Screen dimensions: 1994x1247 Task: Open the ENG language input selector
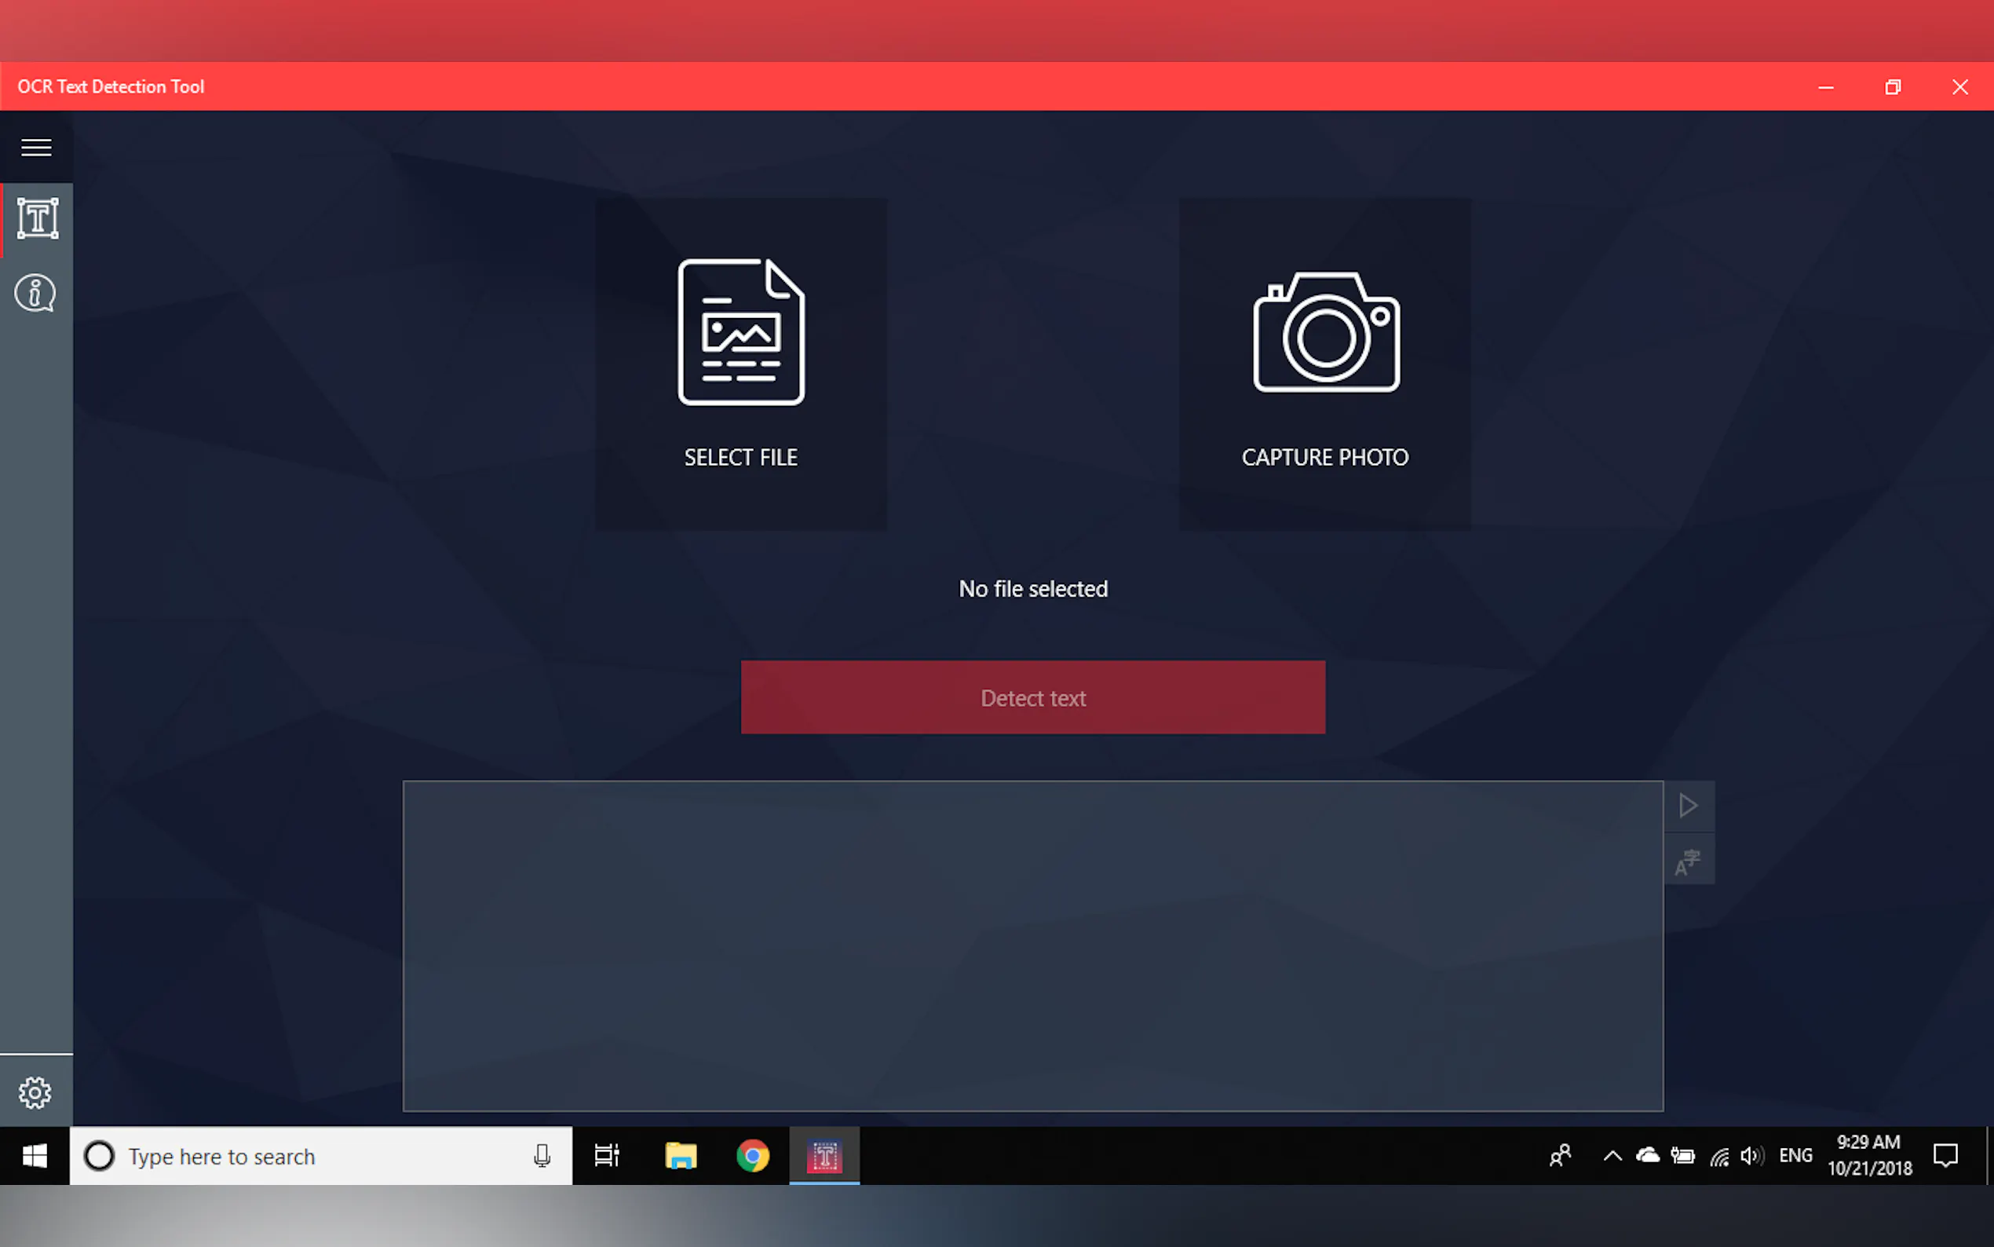[x=1795, y=1156]
